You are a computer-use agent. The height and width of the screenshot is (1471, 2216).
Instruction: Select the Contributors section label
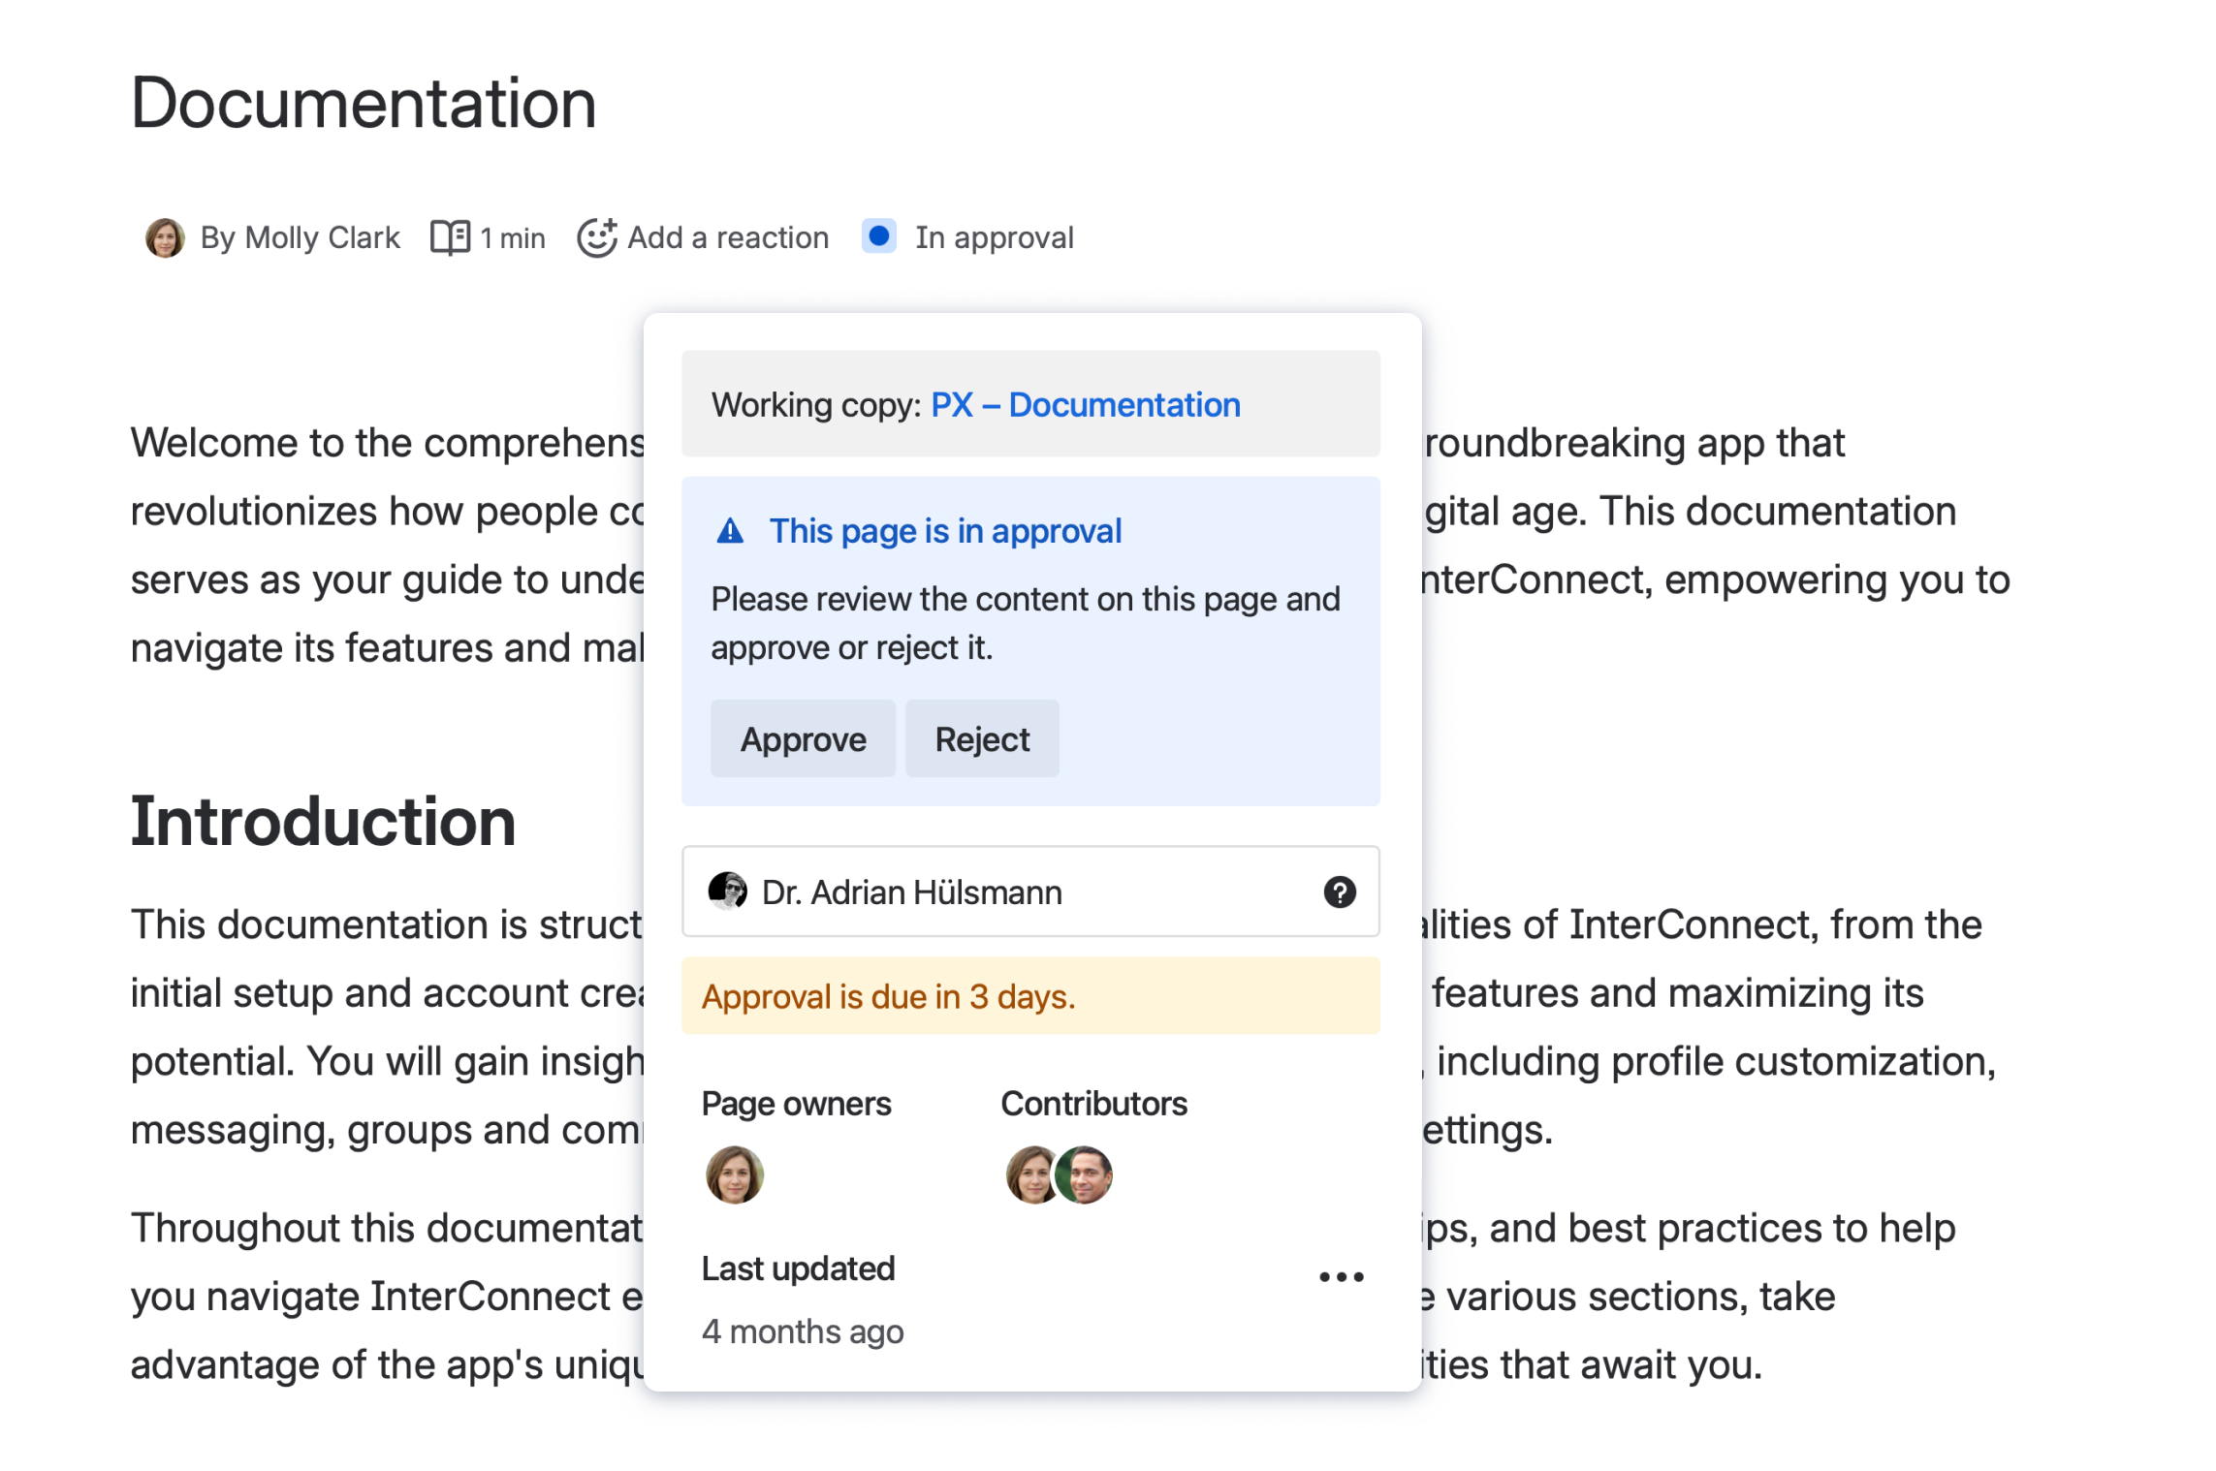(1093, 1103)
